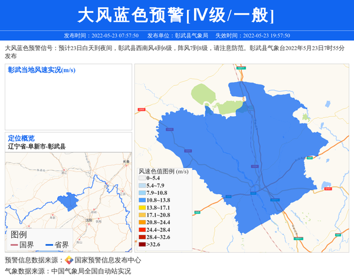Click the National Early Warning Center logo icon
Screen dimensions: 354x278
coord(69,260)
